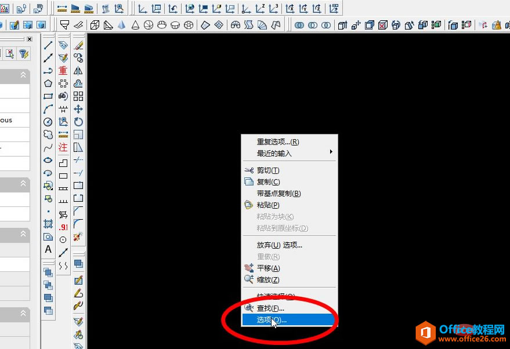This screenshot has width=510, height=349.
Task: Click the Delete faces red X icon
Action: (383, 25)
